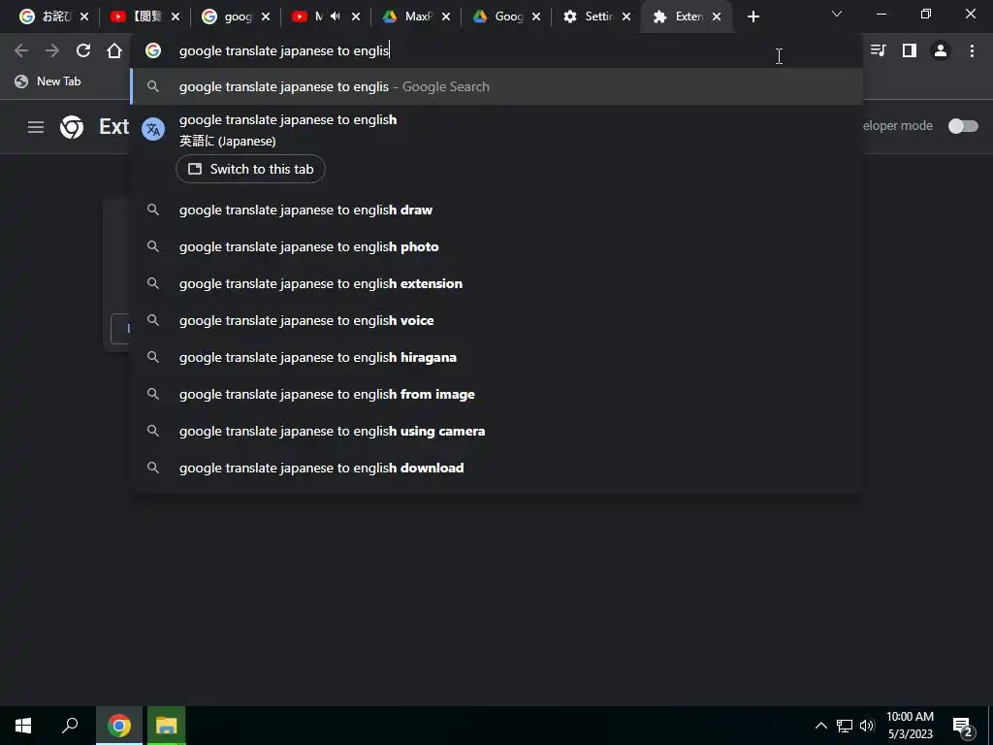
Task: Close the Settings tab
Action: [x=626, y=17]
